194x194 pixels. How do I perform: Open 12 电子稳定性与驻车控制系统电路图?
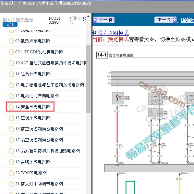pos(50,85)
